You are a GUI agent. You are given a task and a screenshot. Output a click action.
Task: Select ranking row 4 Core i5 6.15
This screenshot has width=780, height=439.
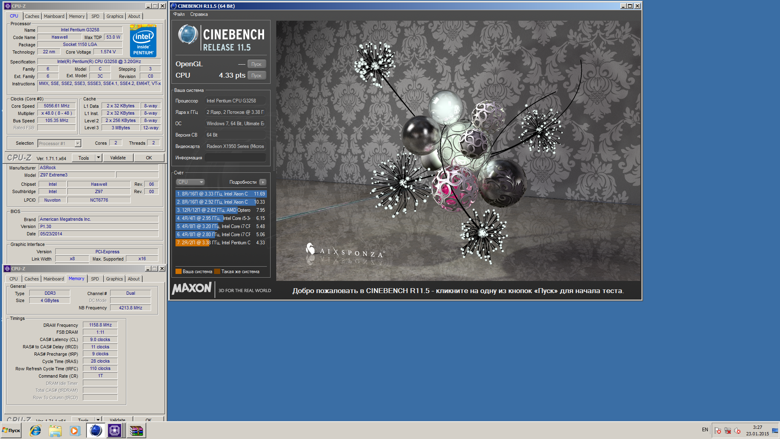point(221,218)
